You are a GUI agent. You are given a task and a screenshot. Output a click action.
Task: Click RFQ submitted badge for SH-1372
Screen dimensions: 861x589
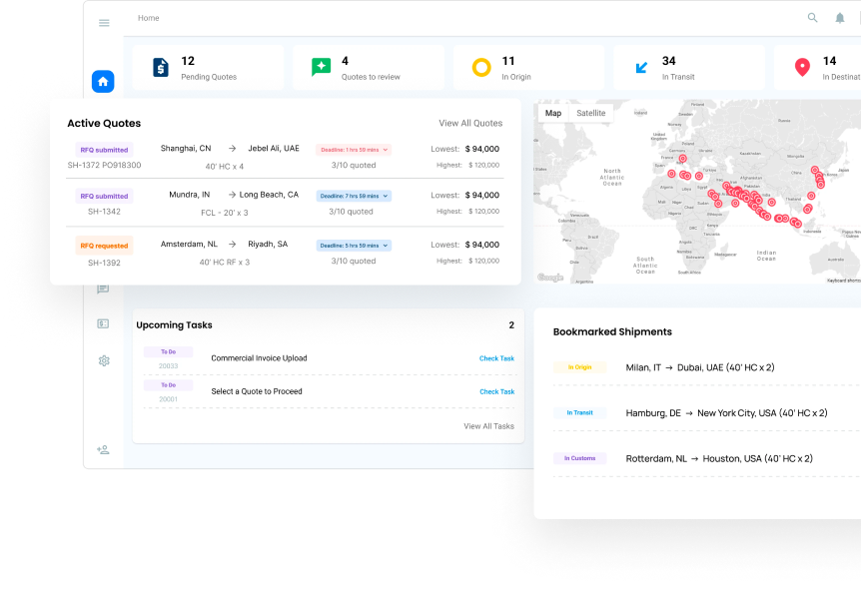click(x=104, y=150)
